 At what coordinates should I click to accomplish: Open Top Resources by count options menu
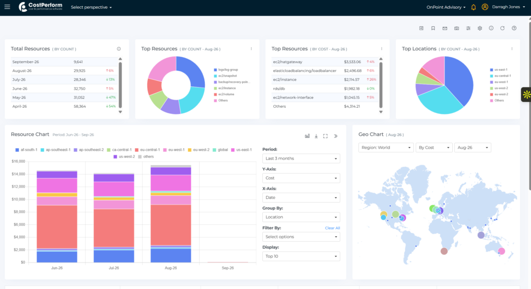(x=251, y=49)
